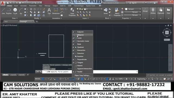This screenshot has height=98, width=174.
Task: Select the Circle tool
Action: [x=15, y=11]
